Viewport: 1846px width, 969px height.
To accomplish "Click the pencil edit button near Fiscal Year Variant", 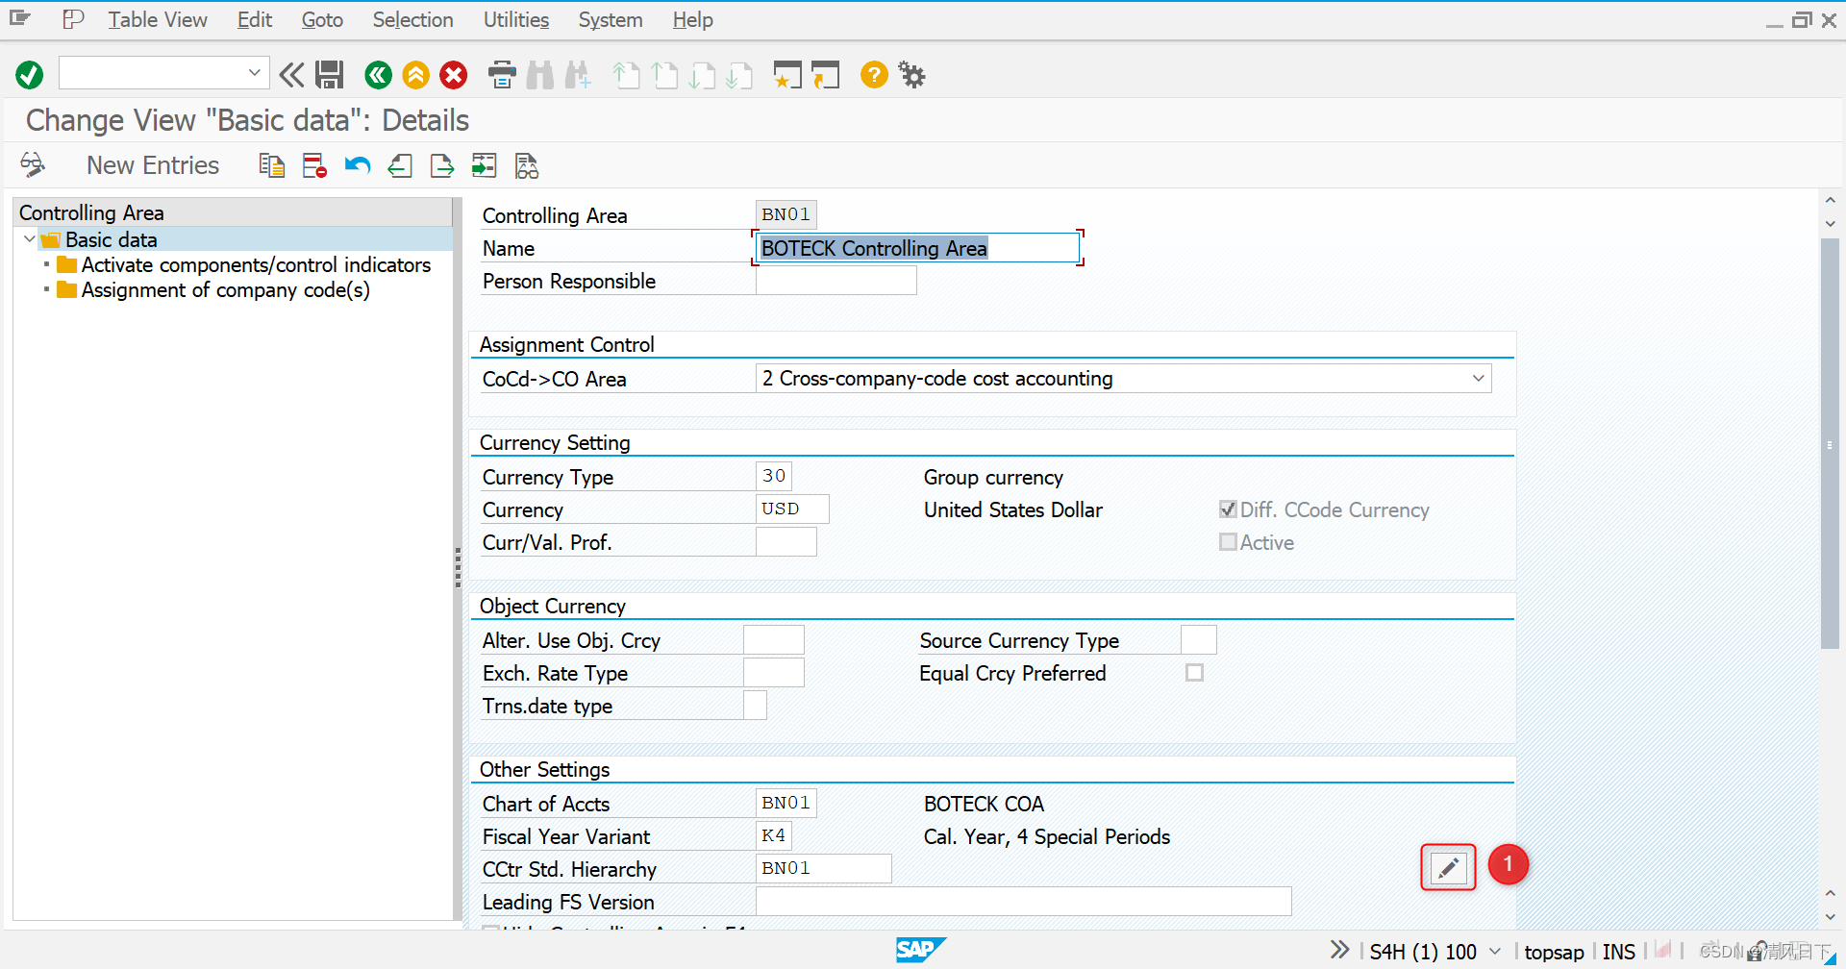I will tap(1448, 868).
